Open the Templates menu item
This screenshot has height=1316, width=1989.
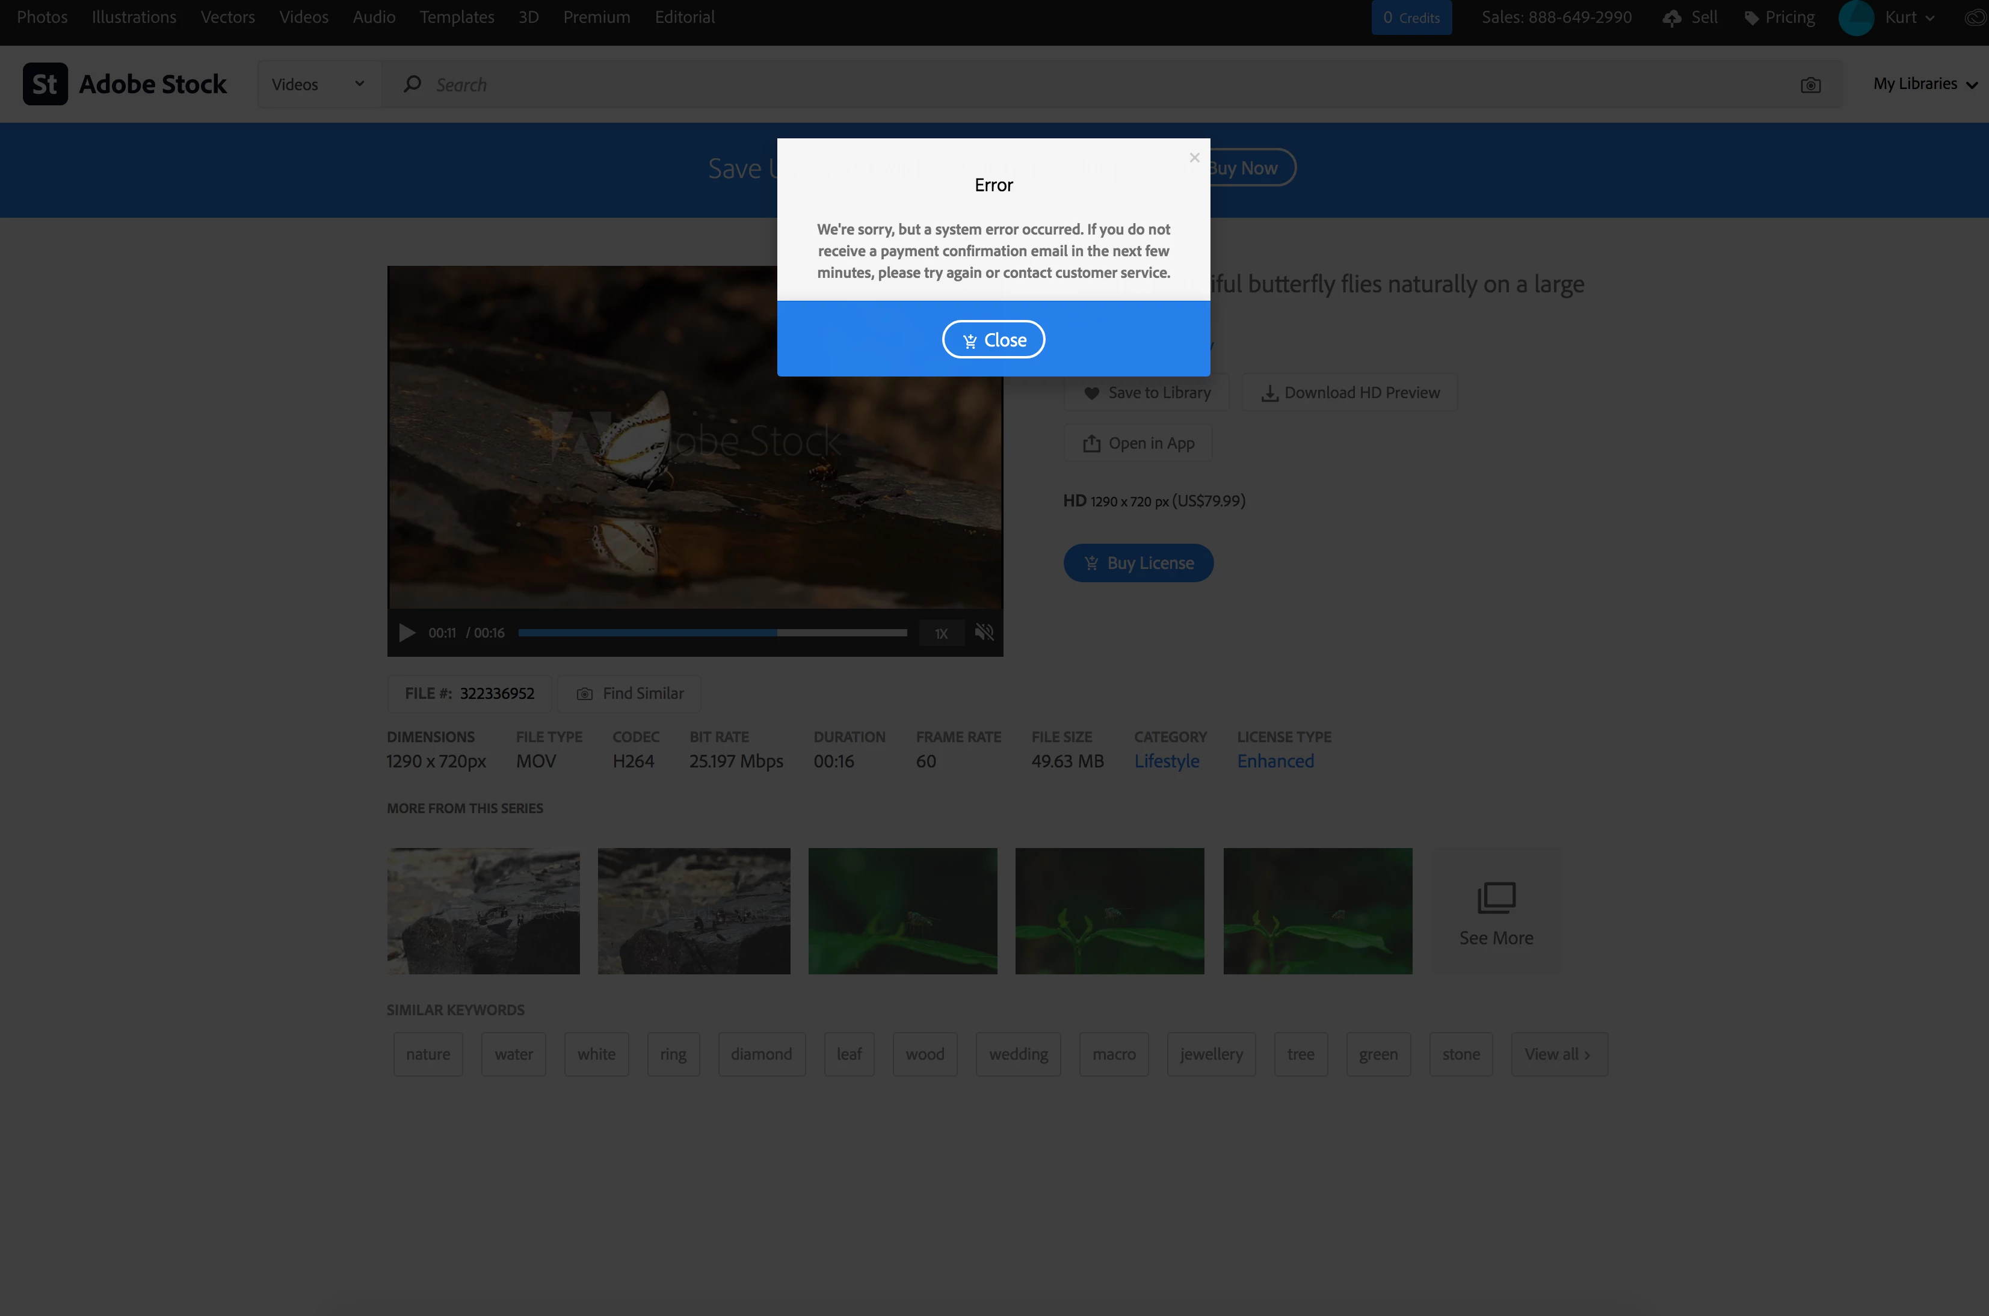click(457, 17)
